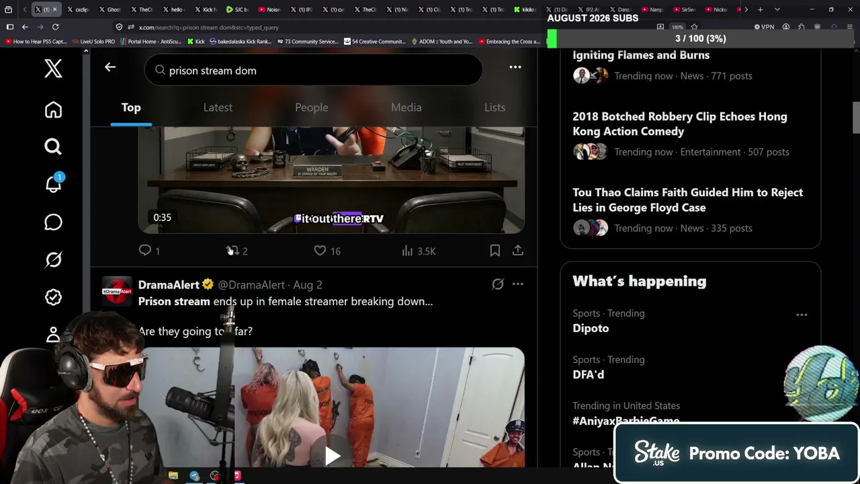860x484 pixels.
Task: Open DramaAlert profile name link
Action: 169,285
